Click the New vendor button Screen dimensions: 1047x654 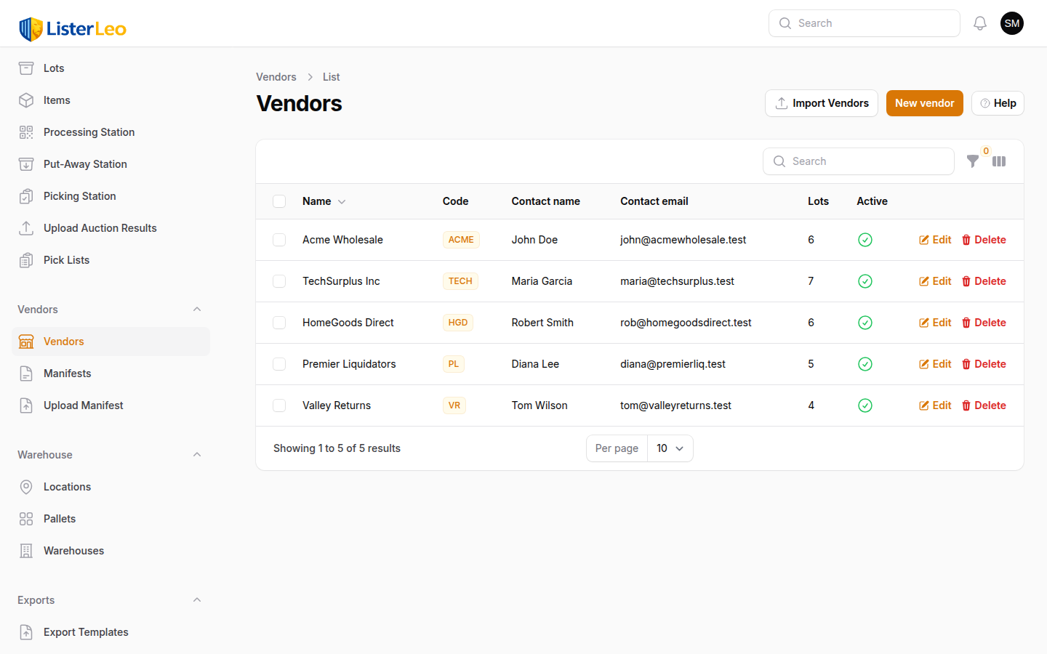[924, 103]
